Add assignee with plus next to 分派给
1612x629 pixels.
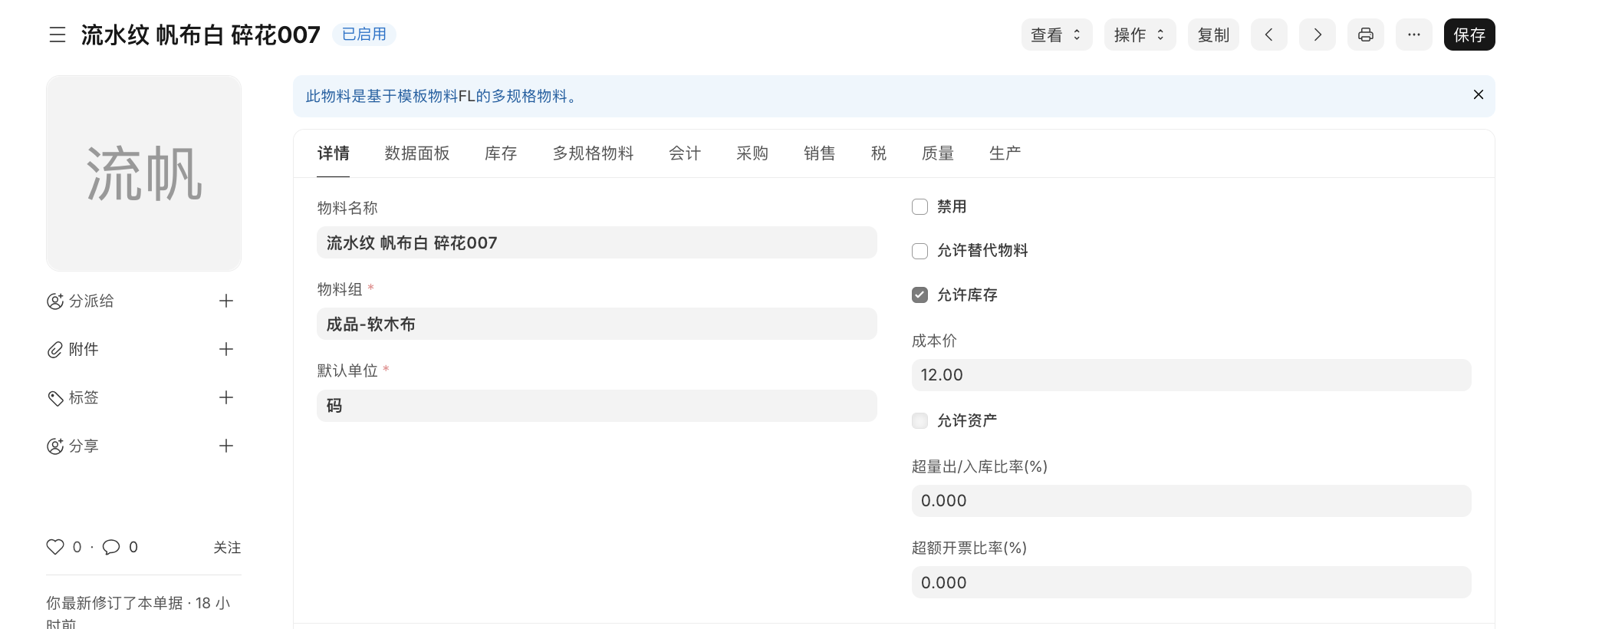pos(225,301)
